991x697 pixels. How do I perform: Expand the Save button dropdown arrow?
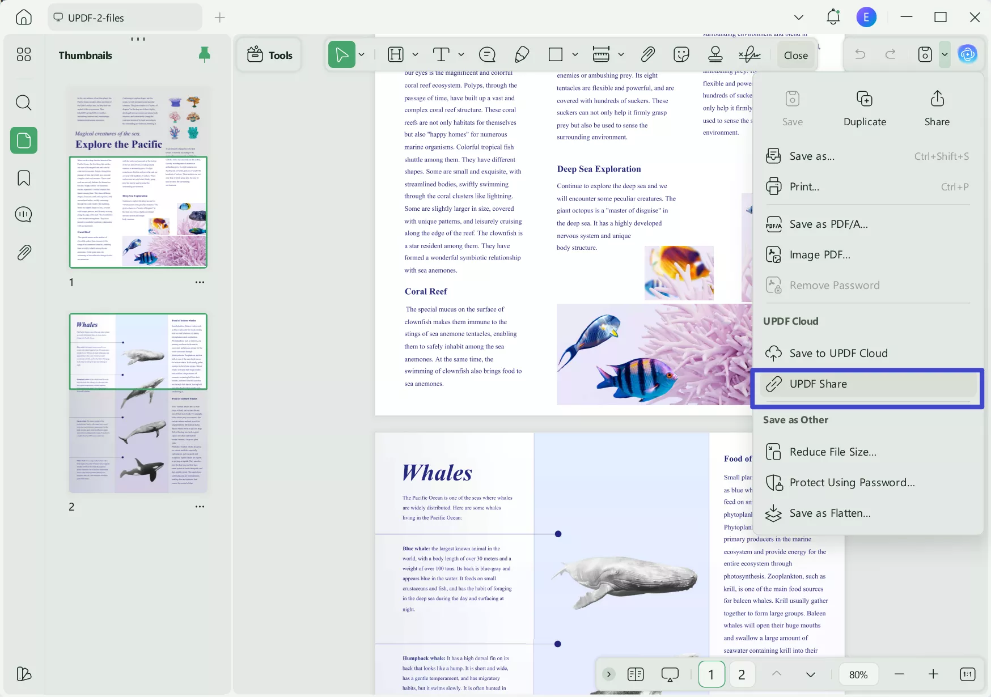coord(945,54)
